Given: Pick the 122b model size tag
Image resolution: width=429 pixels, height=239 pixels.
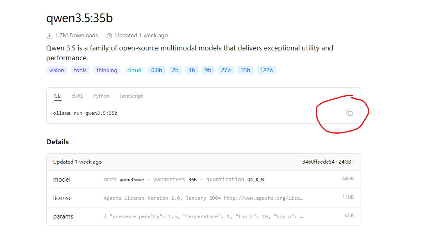Looking at the screenshot, I should tap(266, 70).
